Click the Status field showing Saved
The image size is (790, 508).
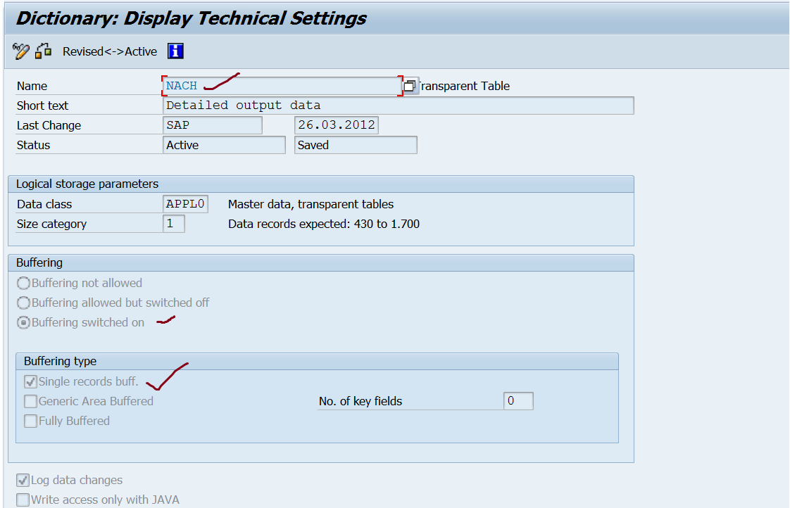point(355,145)
